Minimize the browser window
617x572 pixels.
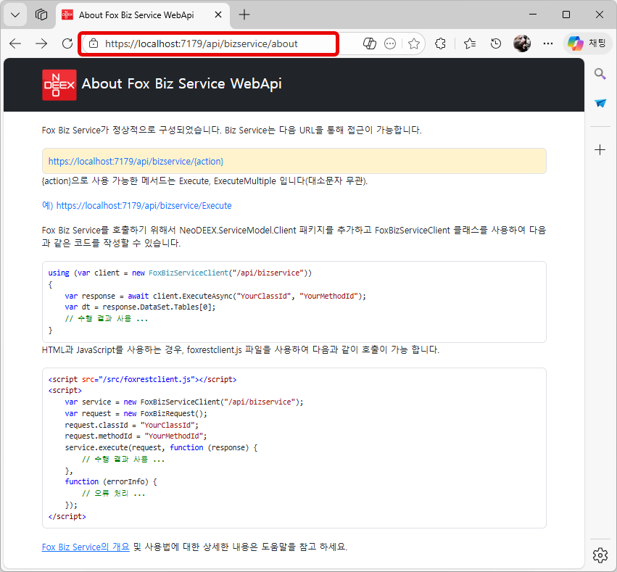(x=533, y=14)
